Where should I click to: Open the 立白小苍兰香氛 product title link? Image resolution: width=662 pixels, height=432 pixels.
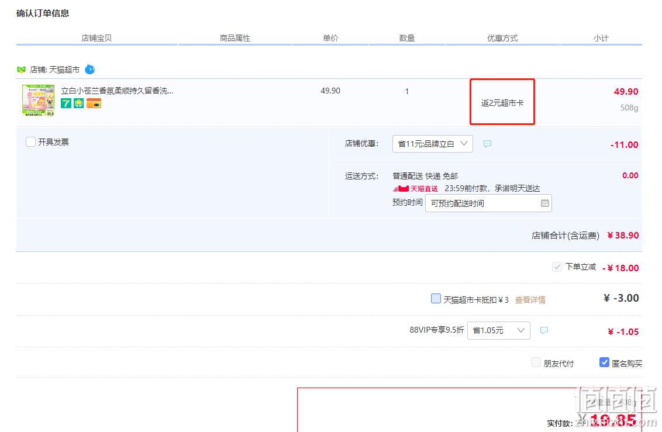pos(117,91)
